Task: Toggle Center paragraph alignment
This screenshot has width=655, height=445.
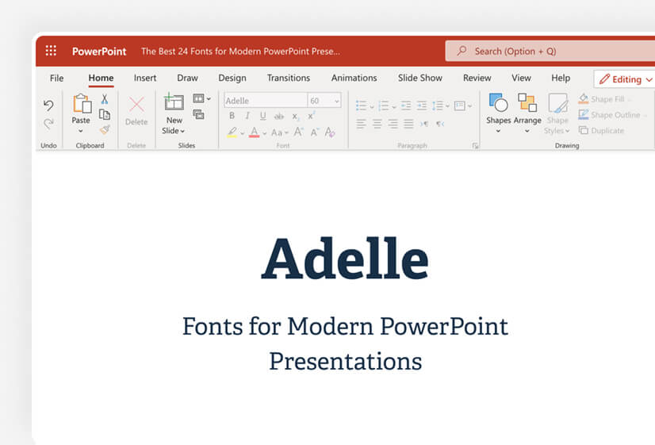Action: tap(377, 124)
